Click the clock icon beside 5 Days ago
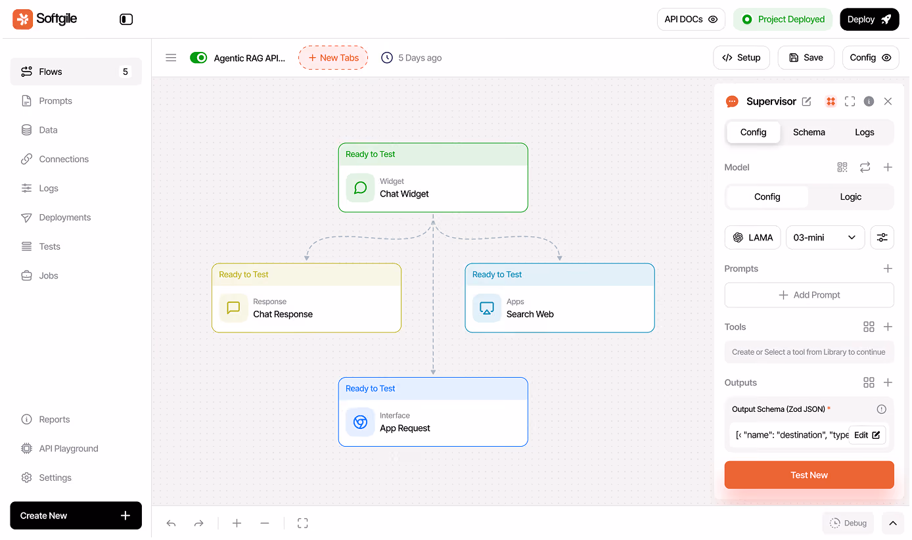 click(387, 58)
